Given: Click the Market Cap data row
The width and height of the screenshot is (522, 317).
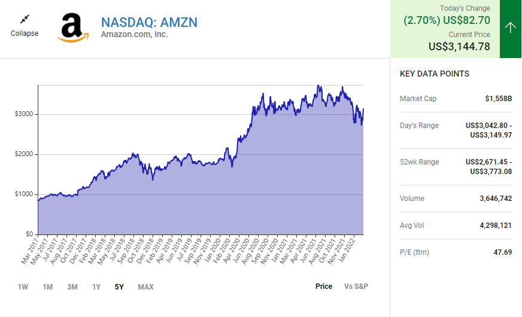Looking at the screenshot, I should pos(456,99).
